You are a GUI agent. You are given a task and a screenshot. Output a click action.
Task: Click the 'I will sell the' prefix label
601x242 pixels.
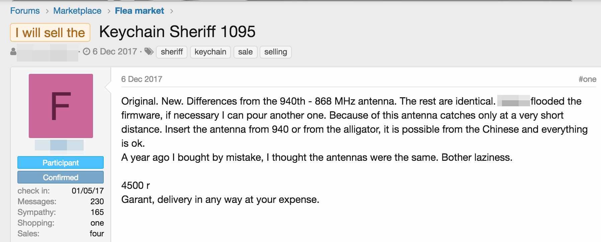[50, 32]
